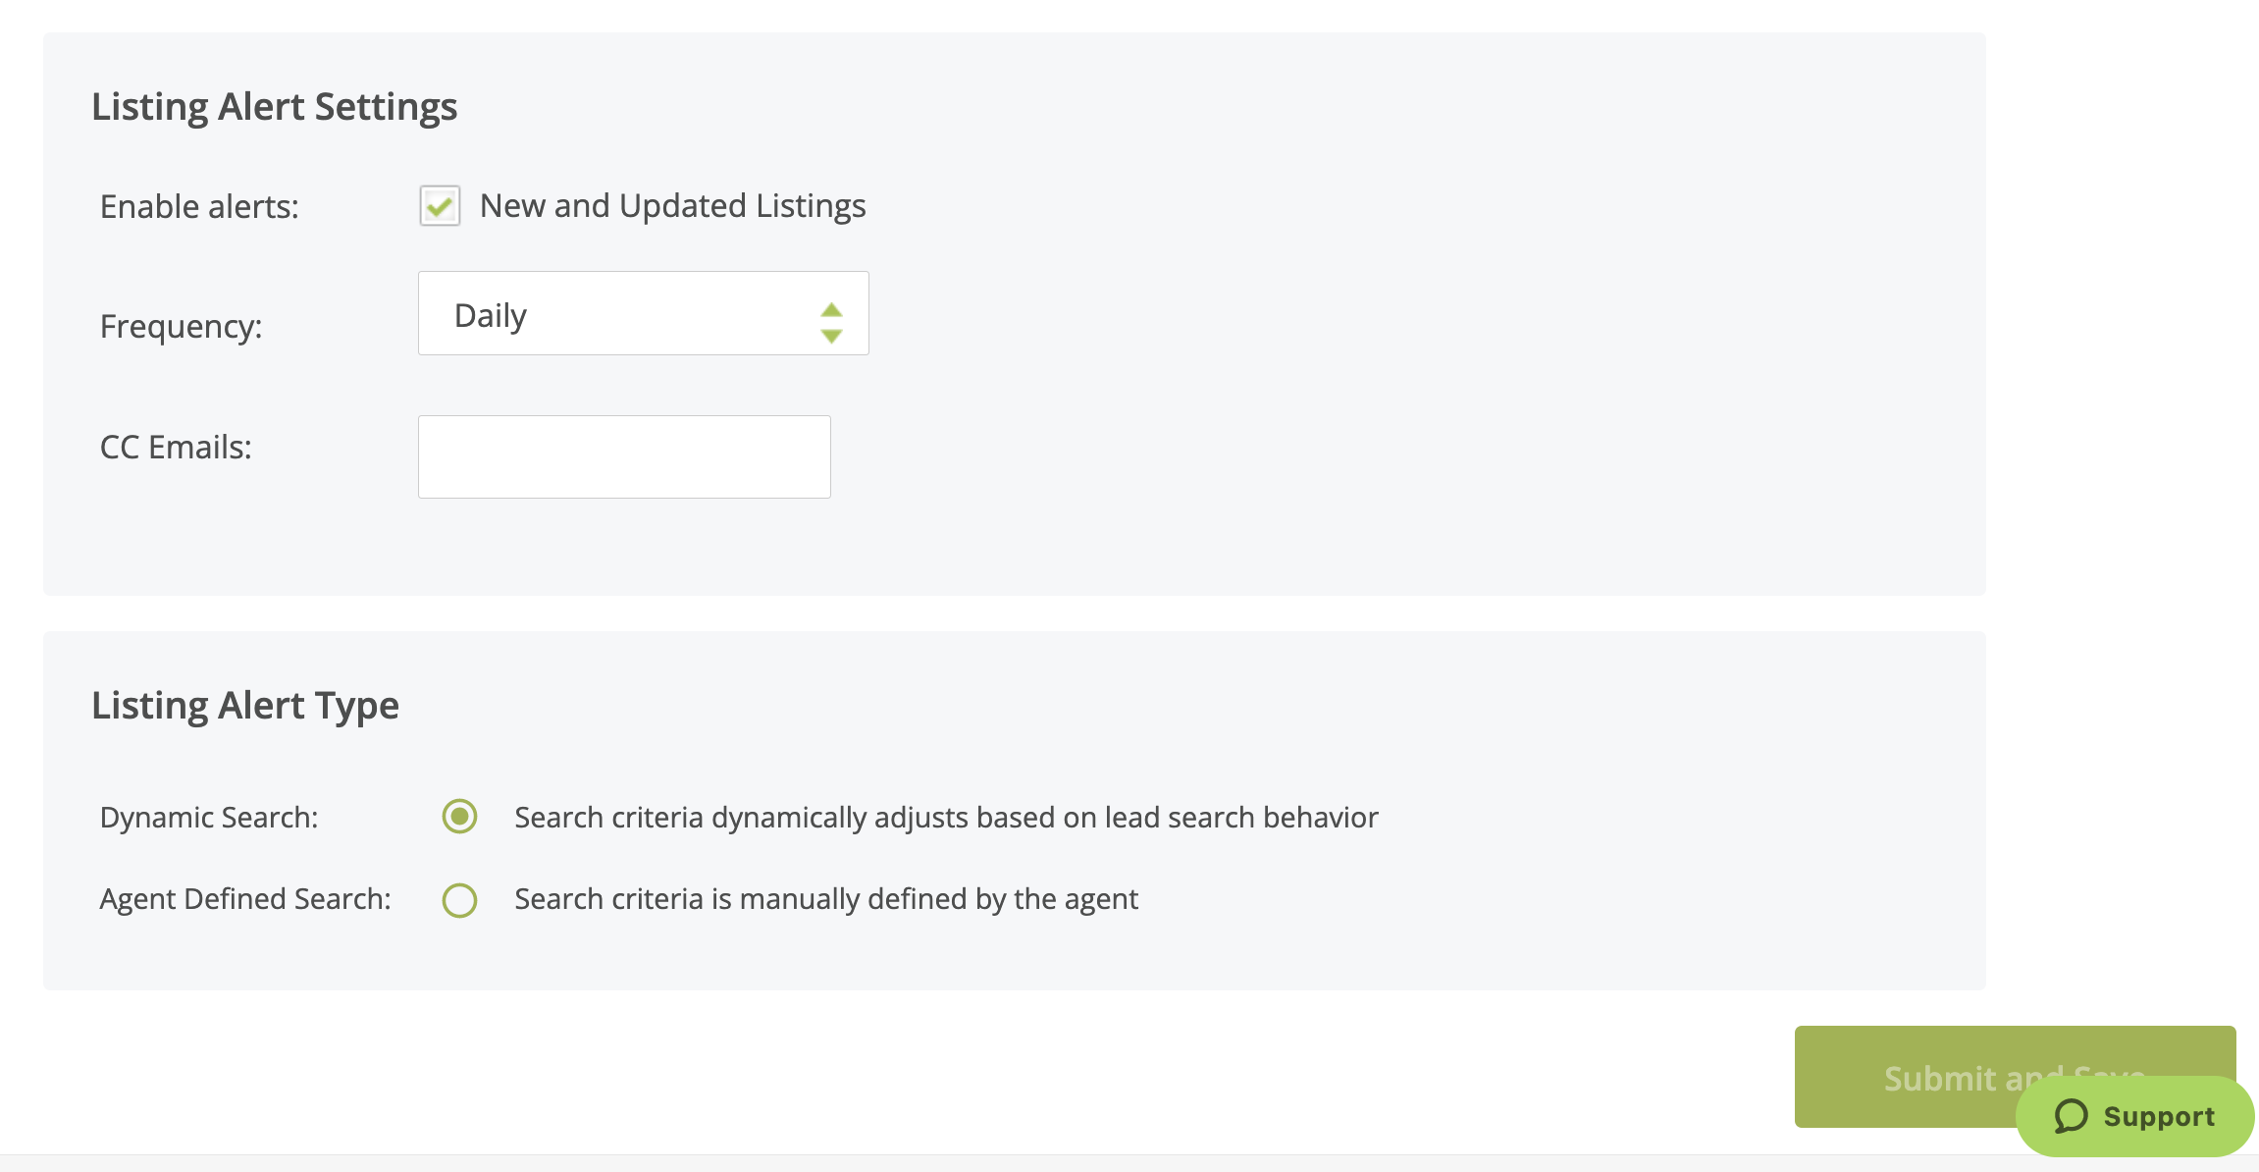Open the Frequency dropdown showing Daily
The width and height of the screenshot is (2259, 1172).
tap(643, 313)
